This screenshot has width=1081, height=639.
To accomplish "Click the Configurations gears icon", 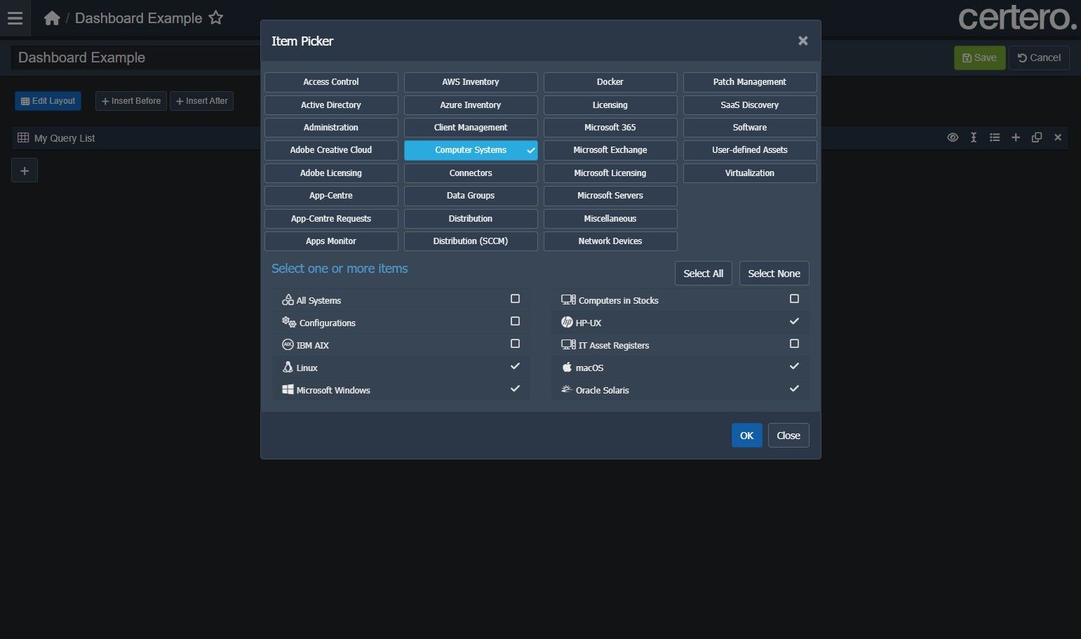I will 289,322.
